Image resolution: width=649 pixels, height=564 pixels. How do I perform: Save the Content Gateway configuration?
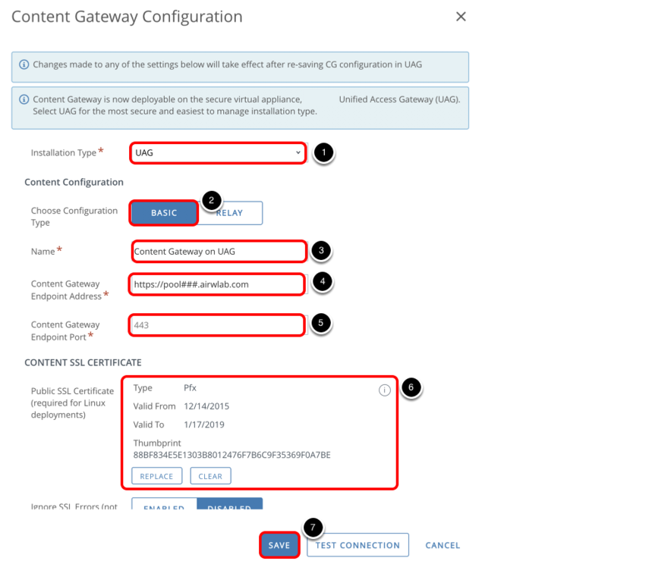pyautogui.click(x=279, y=545)
